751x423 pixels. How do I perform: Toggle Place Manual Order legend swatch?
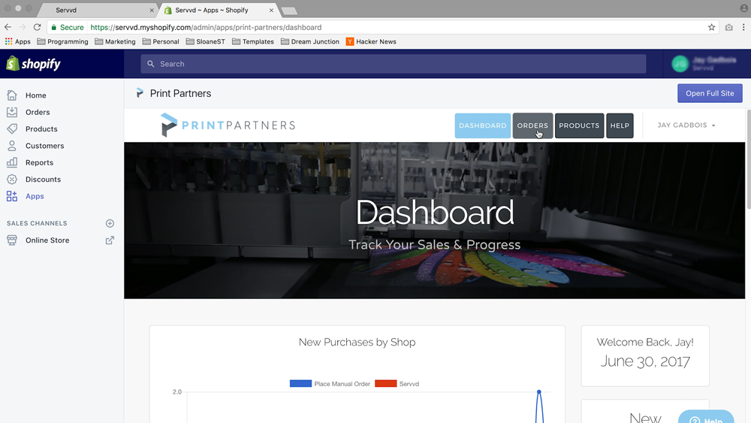click(301, 383)
